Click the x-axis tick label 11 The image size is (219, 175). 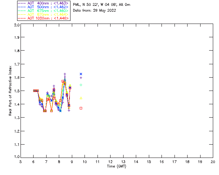[98, 162]
